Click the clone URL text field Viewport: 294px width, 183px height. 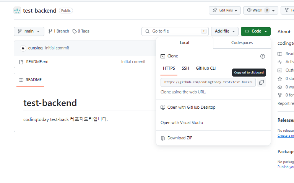(208, 82)
